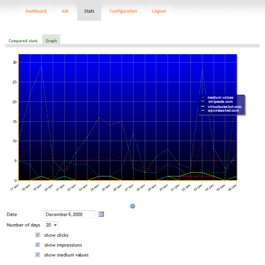Image resolution: width=265 pixels, height=265 pixels.
Task: Click the yellow virtualsalesbot.com legend marker
Action: (x=202, y=107)
